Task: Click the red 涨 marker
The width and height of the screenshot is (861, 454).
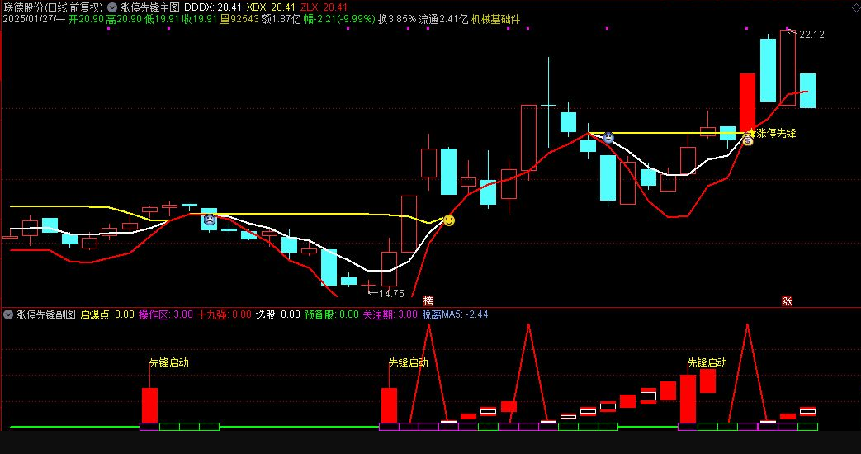Action: point(787,300)
